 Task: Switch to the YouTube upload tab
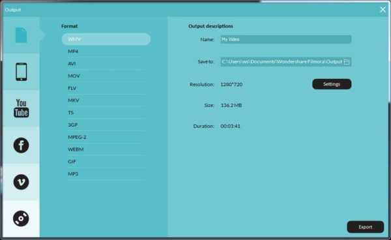[x=22, y=108]
